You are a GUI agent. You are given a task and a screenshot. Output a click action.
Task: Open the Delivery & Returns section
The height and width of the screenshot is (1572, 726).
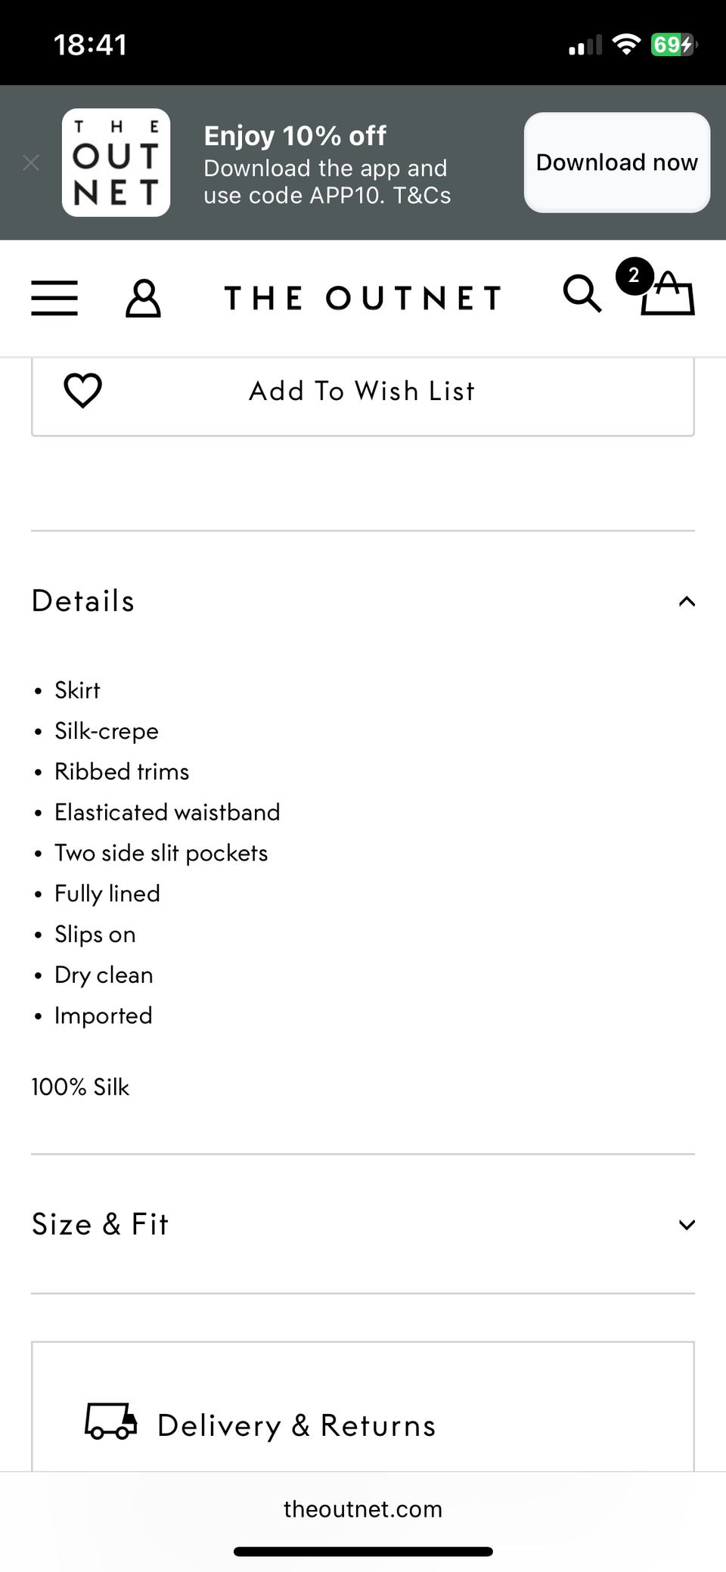pos(296,1425)
